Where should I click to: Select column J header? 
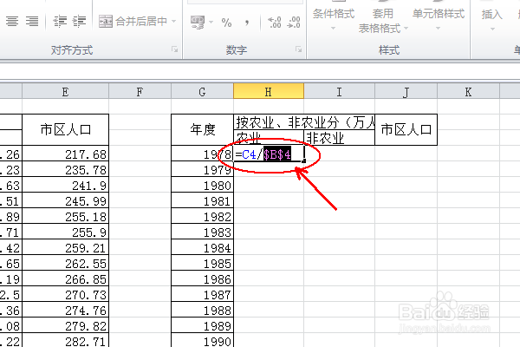[x=406, y=92]
